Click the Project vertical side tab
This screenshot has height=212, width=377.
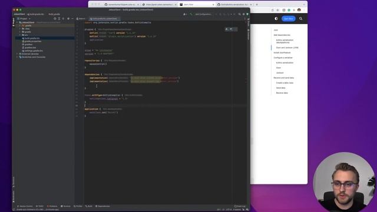pos(14,22)
